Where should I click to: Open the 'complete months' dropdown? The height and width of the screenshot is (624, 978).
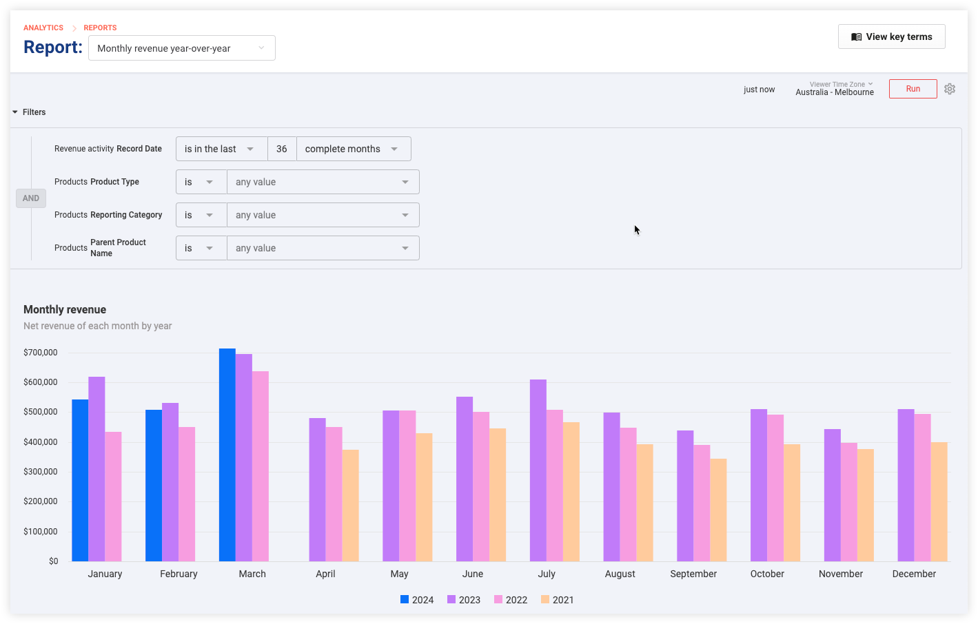tap(353, 149)
